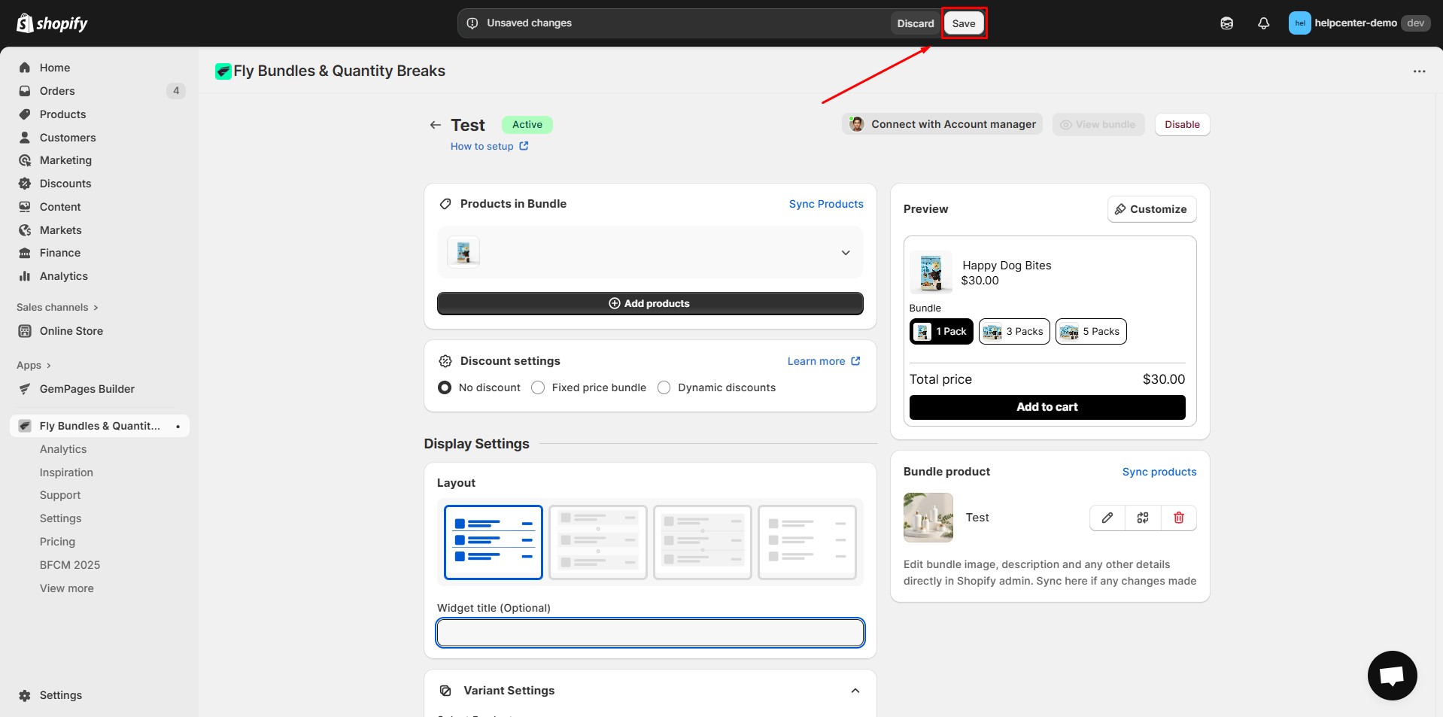Select the No discount radio option
Image resolution: width=1443 pixels, height=717 pixels.
pyautogui.click(x=445, y=387)
